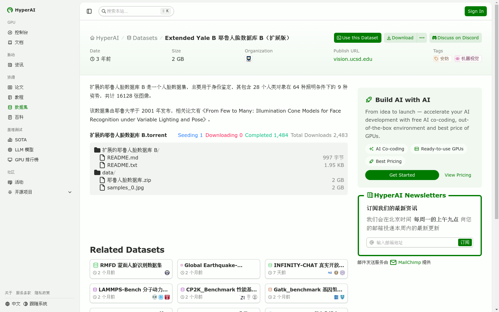Click the search box field
Viewport: 499px width, 312px height.
point(136,11)
